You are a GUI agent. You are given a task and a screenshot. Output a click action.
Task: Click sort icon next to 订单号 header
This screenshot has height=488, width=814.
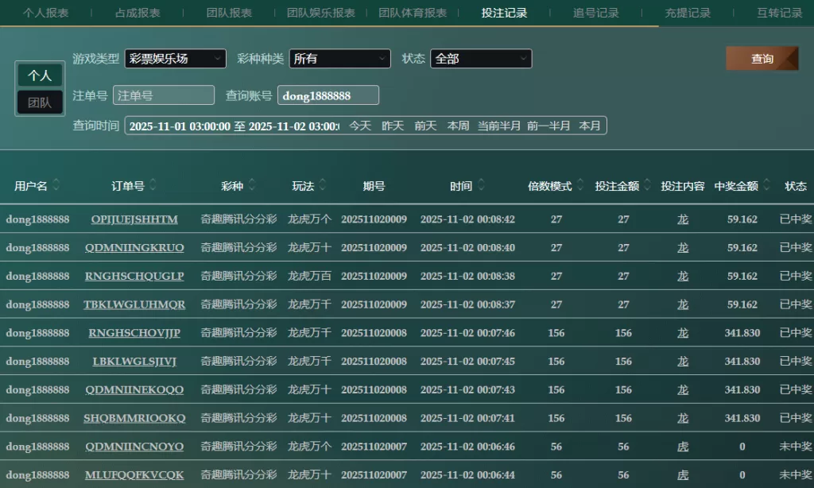(153, 185)
